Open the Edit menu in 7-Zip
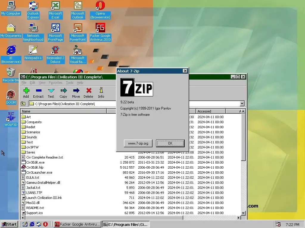This screenshot has height=228, width=305. [32, 83]
